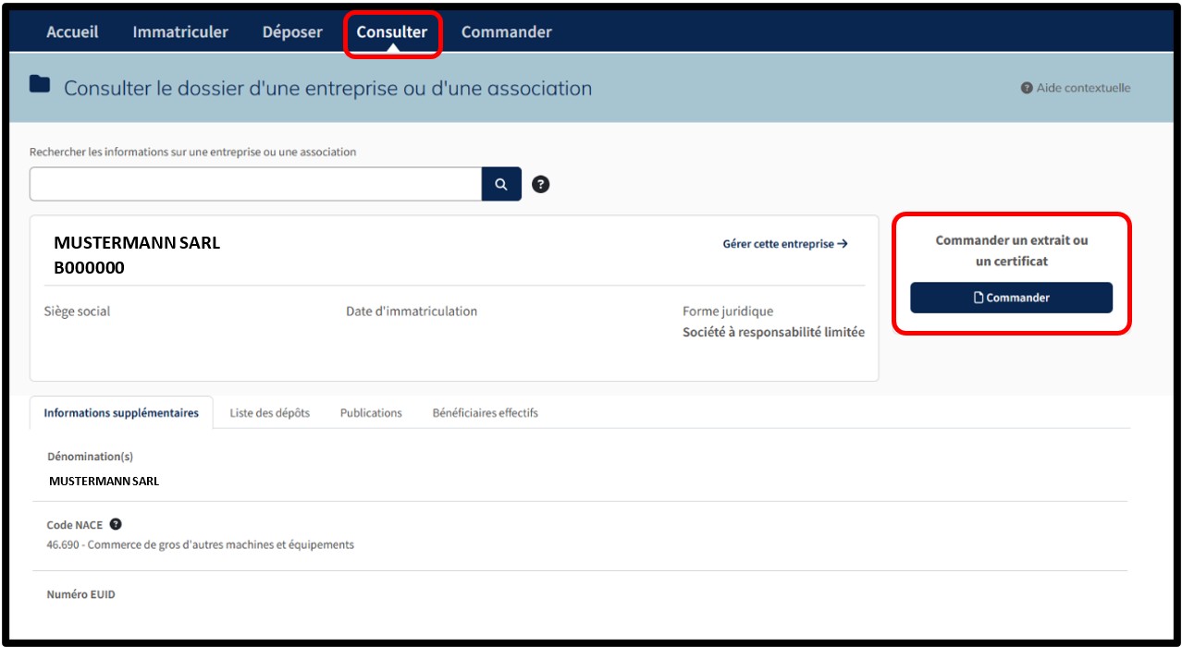
Task: Open Aide contextuelle help link
Action: click(x=1076, y=88)
